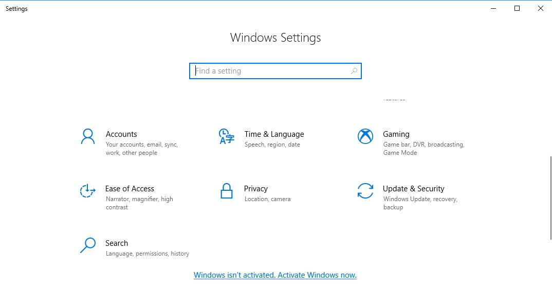This screenshot has height=288, width=552.
Task: Open Time & Language settings title
Action: click(274, 134)
